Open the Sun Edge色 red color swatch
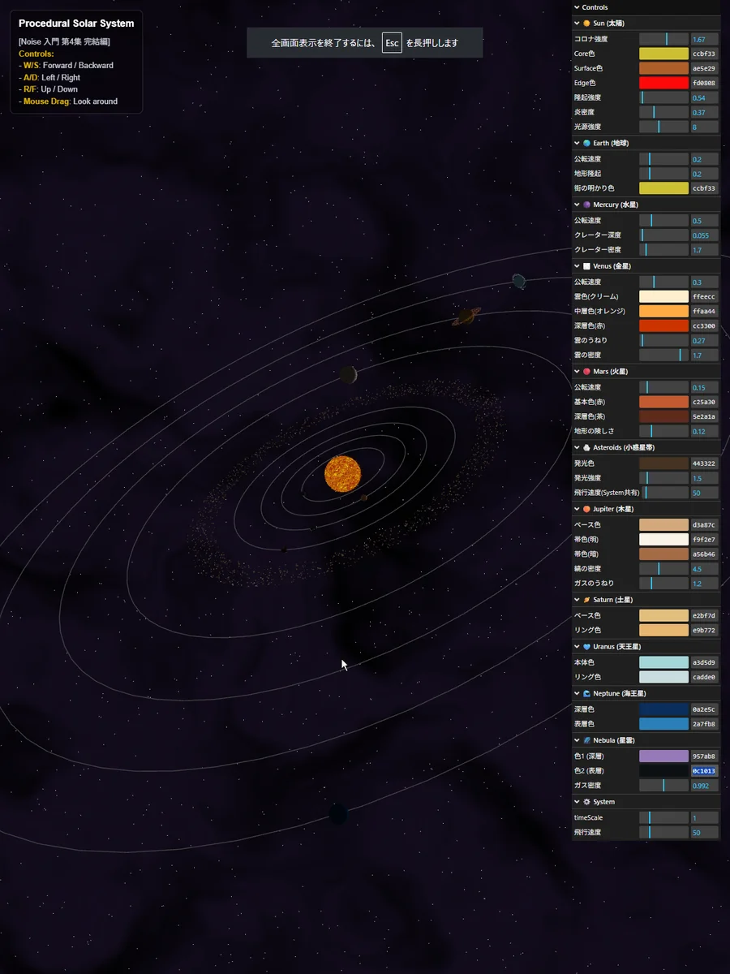 coord(663,83)
